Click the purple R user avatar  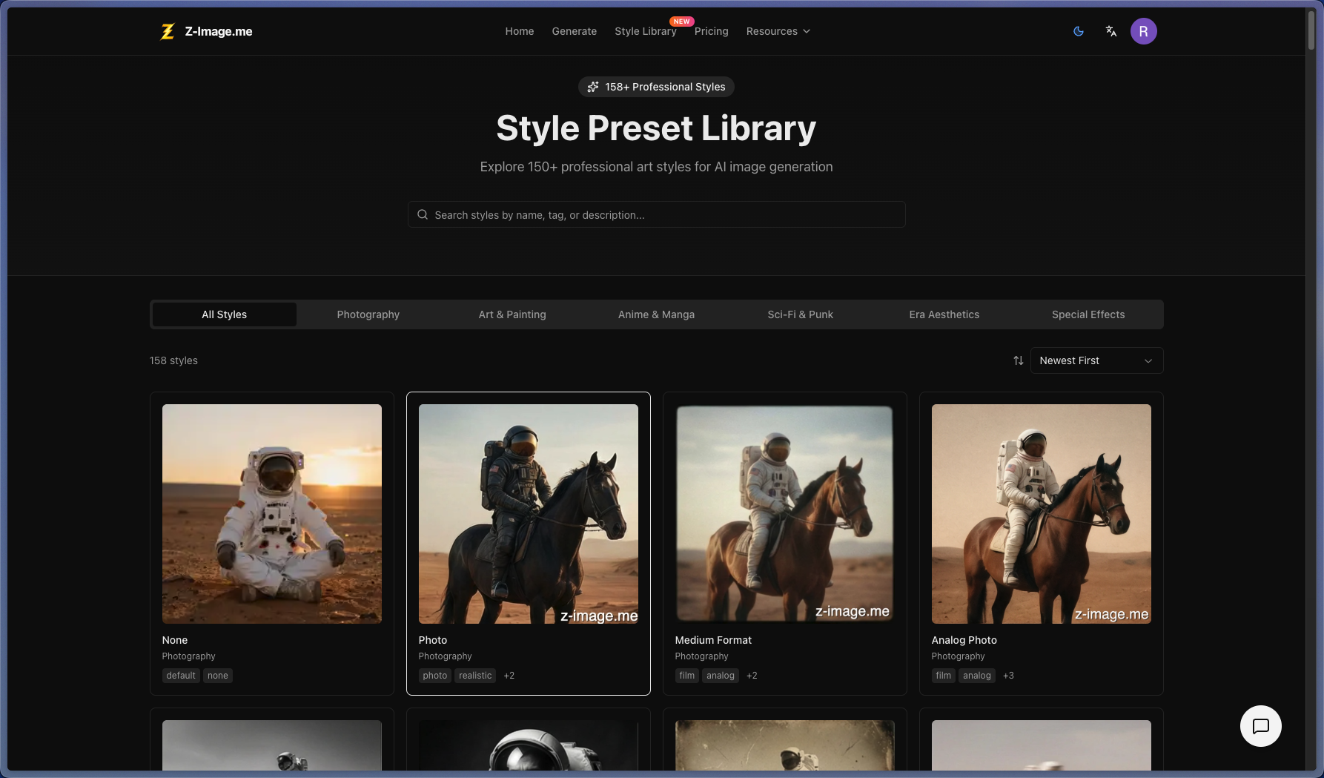pyautogui.click(x=1144, y=31)
